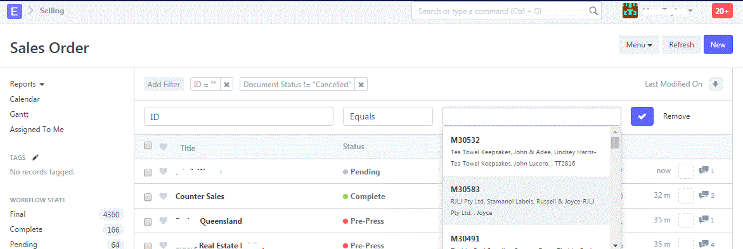Tick the checkbox for the Queensland row
The width and height of the screenshot is (743, 249).
148,222
